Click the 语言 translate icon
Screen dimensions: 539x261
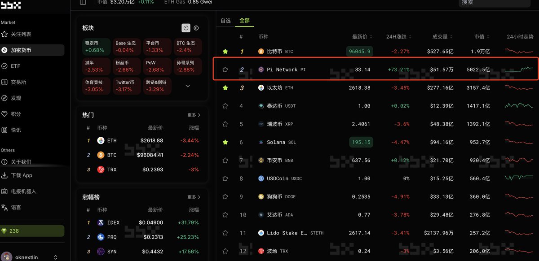4,207
